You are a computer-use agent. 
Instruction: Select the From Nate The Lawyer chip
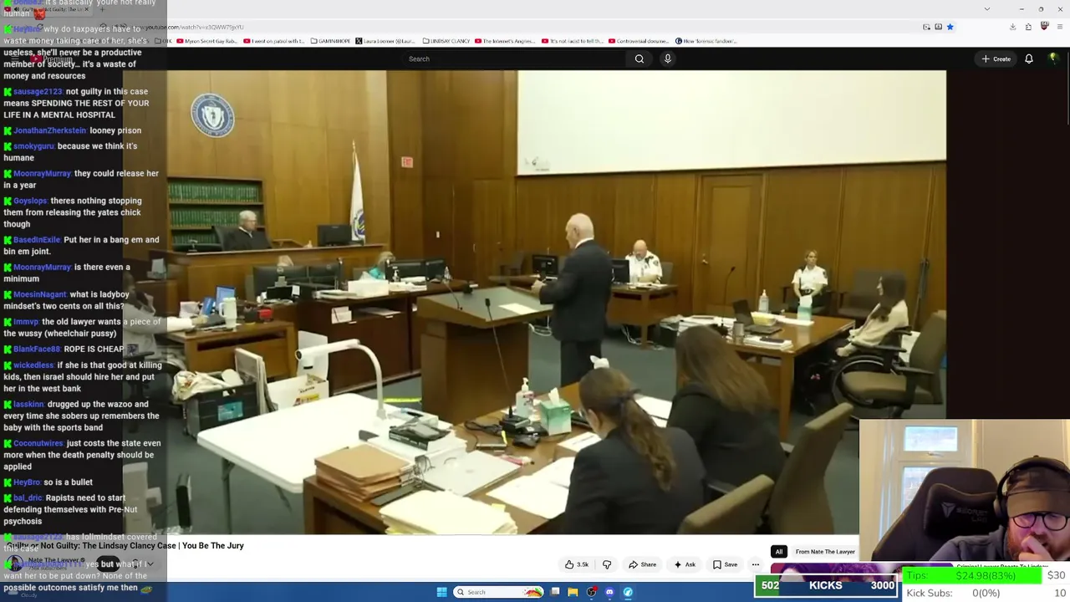(825, 552)
